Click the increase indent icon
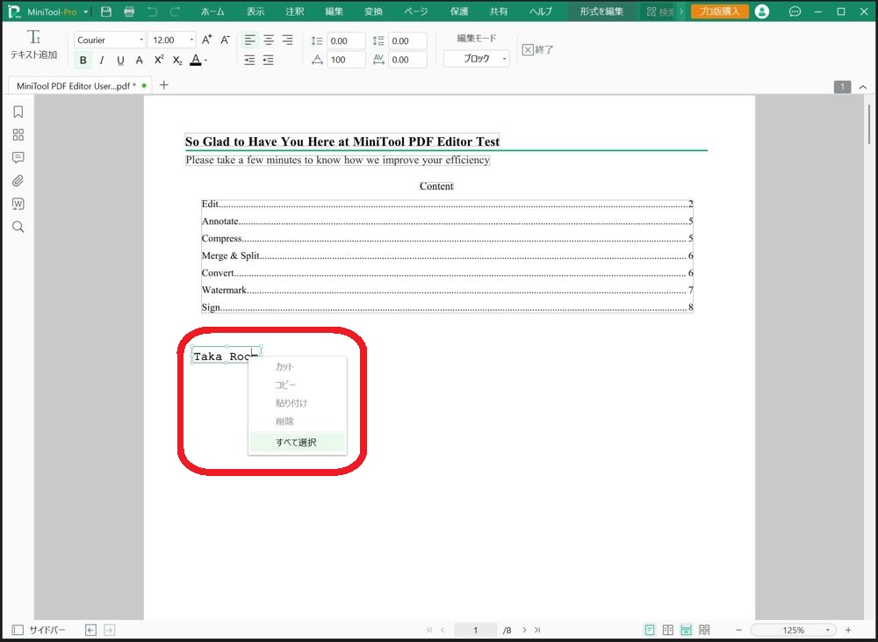Screen dimensions: 878x642 (249, 60)
